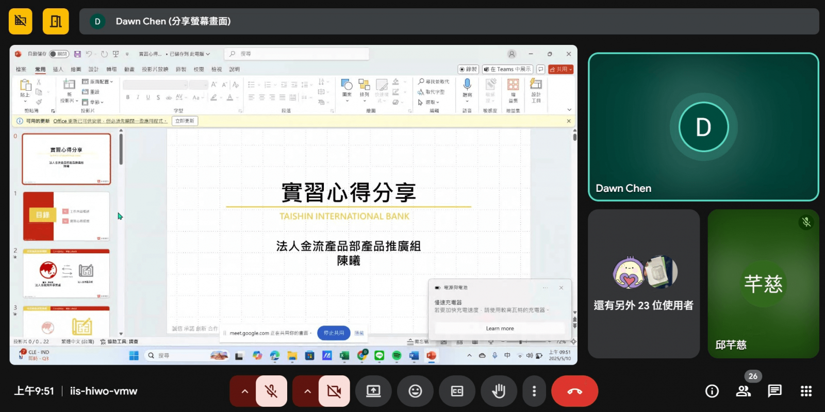Open the 還有另外 23 位使用者 tile

tap(643, 284)
